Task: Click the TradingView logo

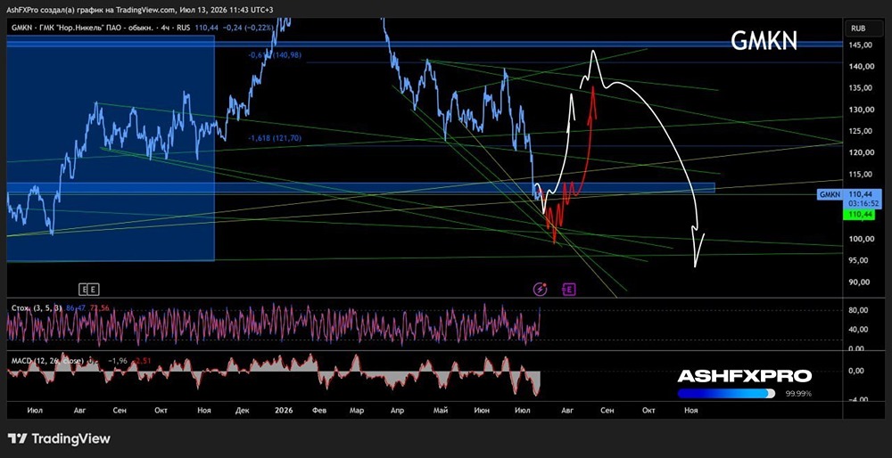Action: (59, 438)
